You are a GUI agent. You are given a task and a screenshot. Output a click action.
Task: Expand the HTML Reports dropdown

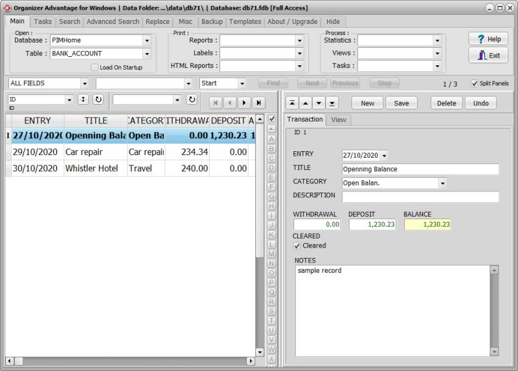[x=299, y=66]
